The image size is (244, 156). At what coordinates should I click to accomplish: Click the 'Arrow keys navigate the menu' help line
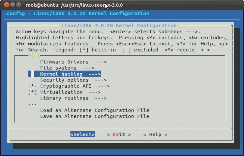[108, 32]
